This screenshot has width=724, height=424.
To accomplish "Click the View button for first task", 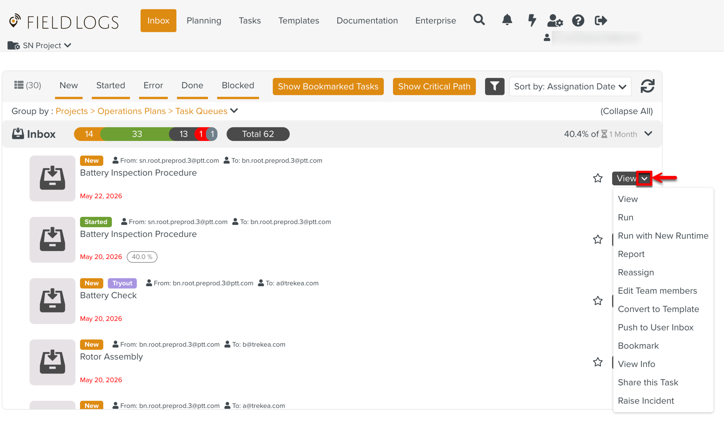I will 625,178.
